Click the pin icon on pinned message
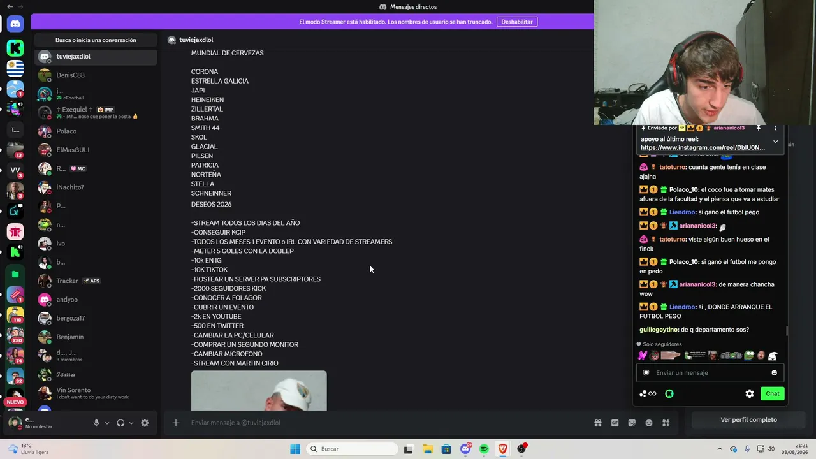The width and height of the screenshot is (816, 459). (x=759, y=128)
